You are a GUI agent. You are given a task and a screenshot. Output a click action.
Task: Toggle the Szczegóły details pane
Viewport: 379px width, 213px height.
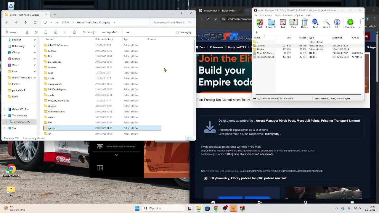pos(184,32)
